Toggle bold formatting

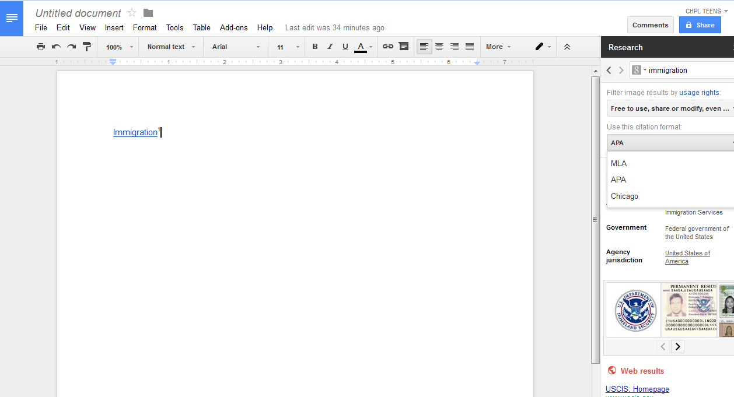click(x=315, y=47)
